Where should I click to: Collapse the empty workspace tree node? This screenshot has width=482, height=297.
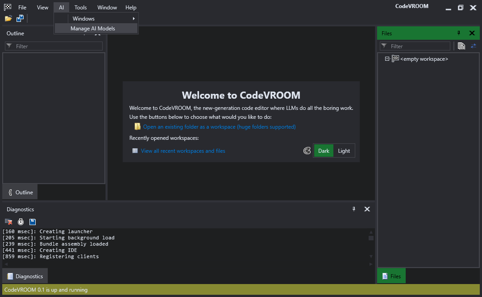tap(387, 59)
